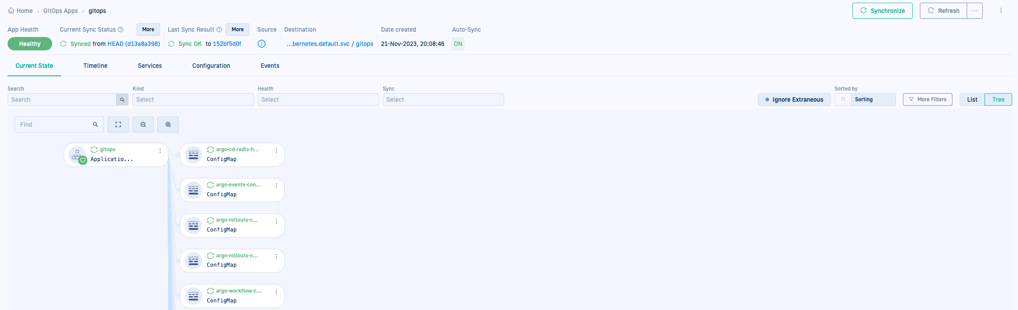The height and width of the screenshot is (310, 1018).
Task: Click the Synchronize button
Action: pos(882,11)
